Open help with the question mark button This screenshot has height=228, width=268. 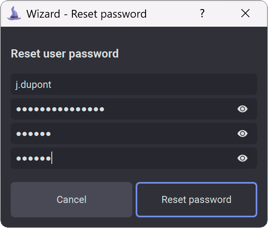pyautogui.click(x=202, y=13)
